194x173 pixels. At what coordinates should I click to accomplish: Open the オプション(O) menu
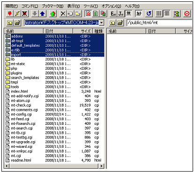click(112, 6)
